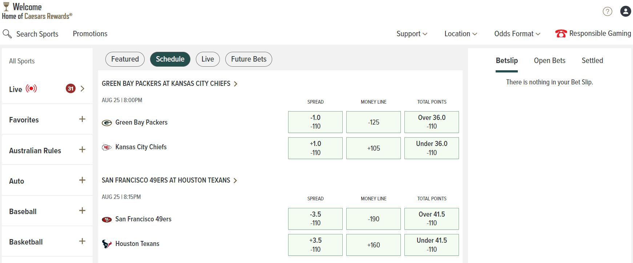This screenshot has height=263, width=633.
Task: Click the Responsible Gaming telephone icon
Action: point(561,34)
